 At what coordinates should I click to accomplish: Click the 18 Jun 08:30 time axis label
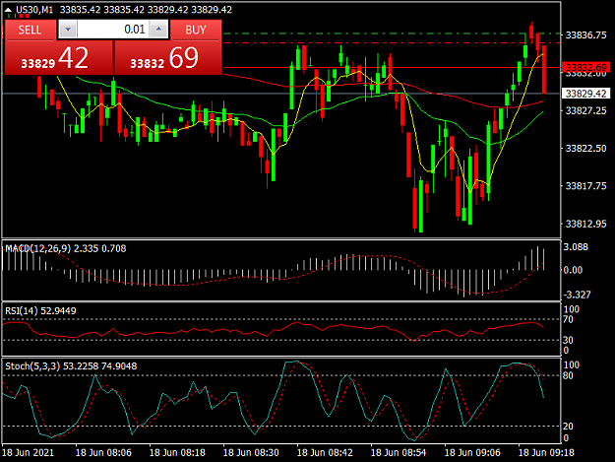pos(251,452)
